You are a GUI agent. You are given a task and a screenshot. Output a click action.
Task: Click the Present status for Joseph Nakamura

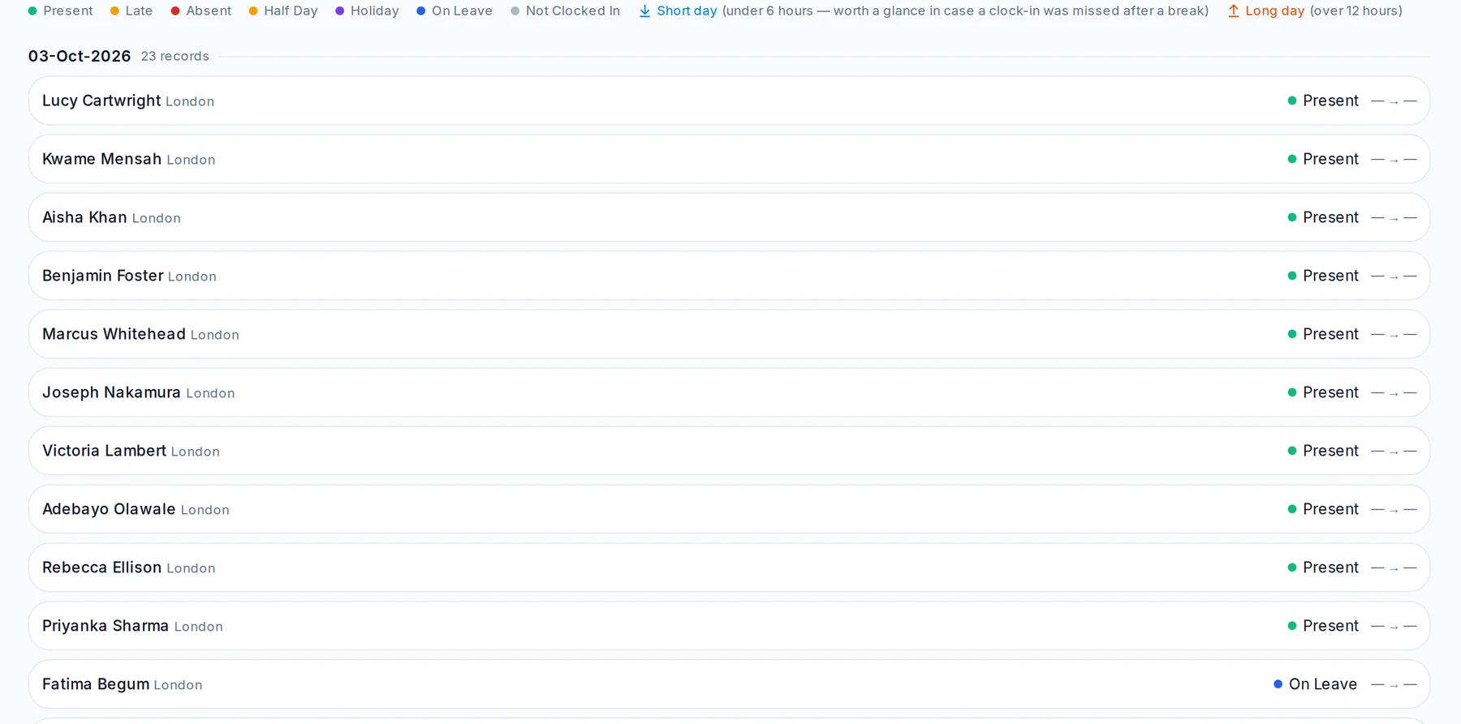1323,392
